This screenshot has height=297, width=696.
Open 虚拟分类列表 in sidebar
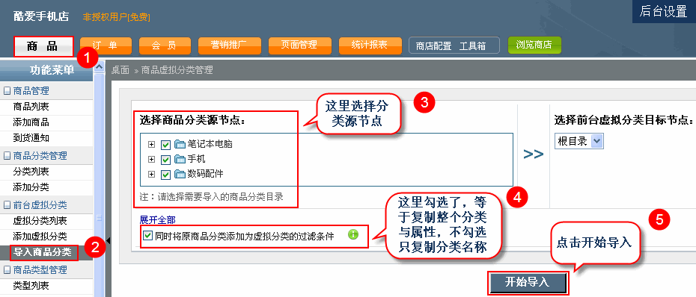40,221
